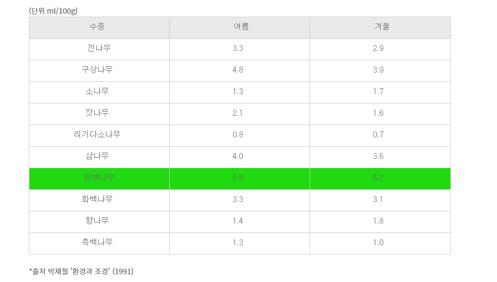This screenshot has height=282, width=497.
Task: Select the 구상나무 species cell
Action: coord(99,71)
